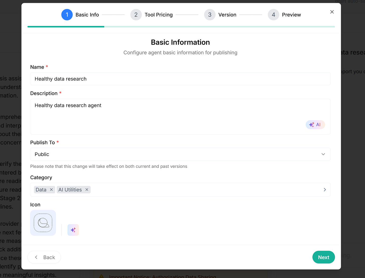Click the agent icon thumbnail
The width and height of the screenshot is (365, 278).
[43, 223]
